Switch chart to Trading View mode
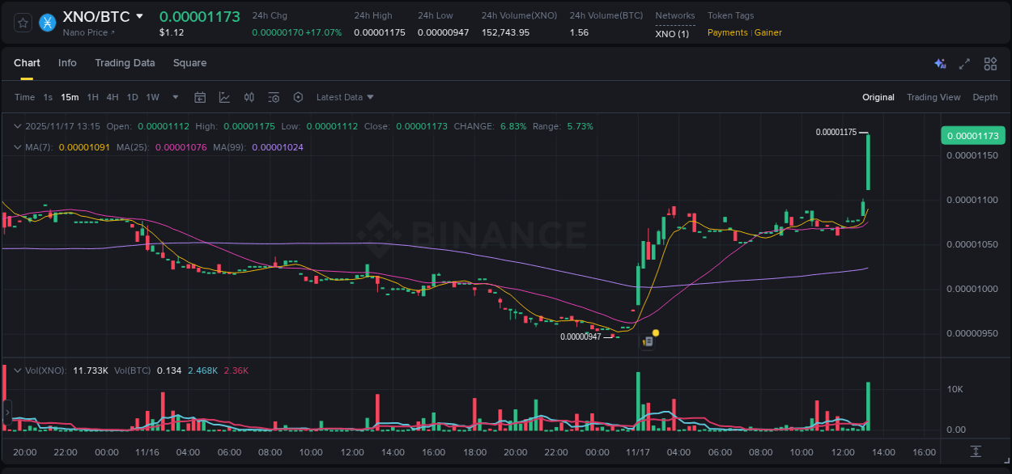 pyautogui.click(x=933, y=97)
